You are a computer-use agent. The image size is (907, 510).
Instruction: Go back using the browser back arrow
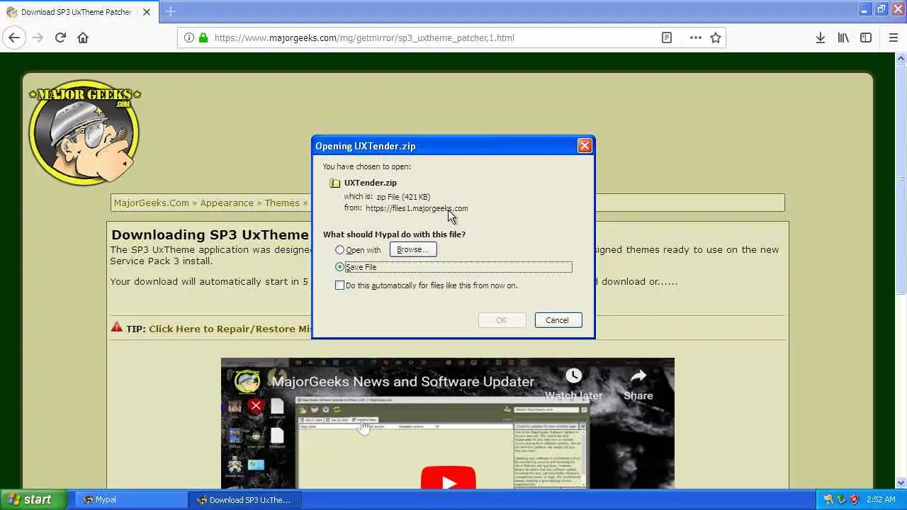pyautogui.click(x=14, y=38)
